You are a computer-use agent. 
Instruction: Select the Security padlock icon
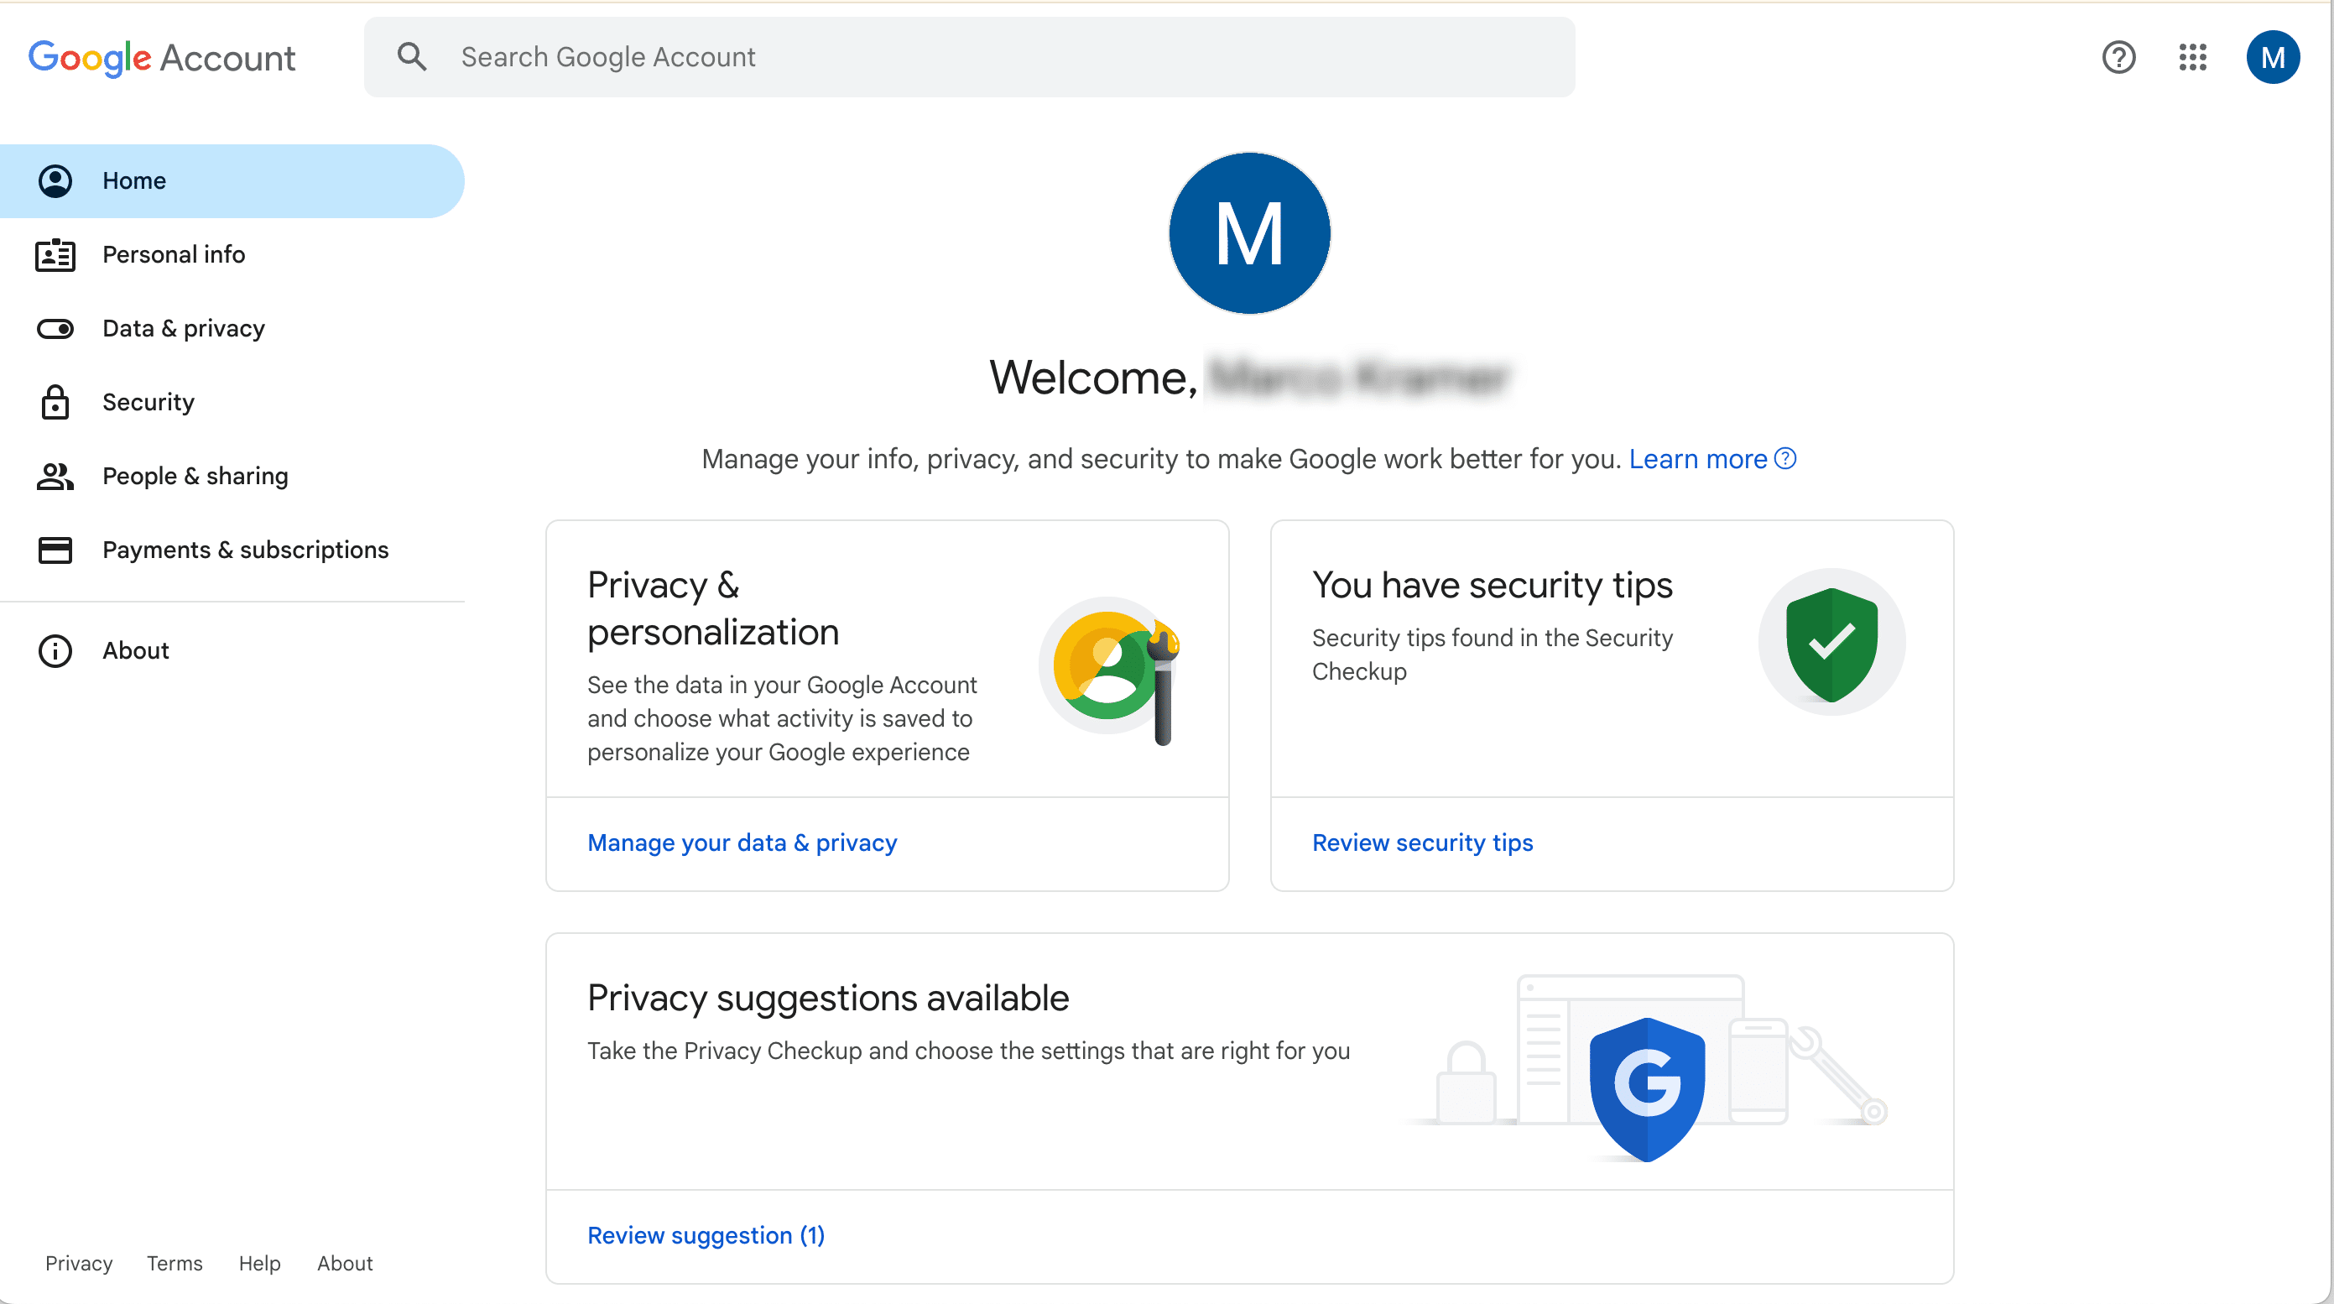[x=55, y=401]
